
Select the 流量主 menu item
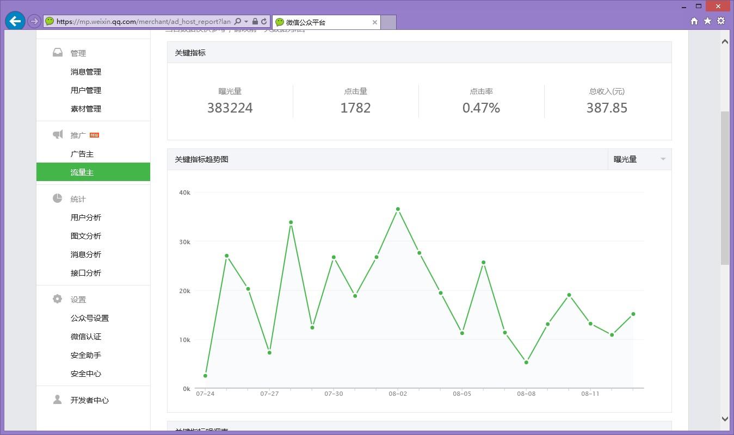point(93,172)
